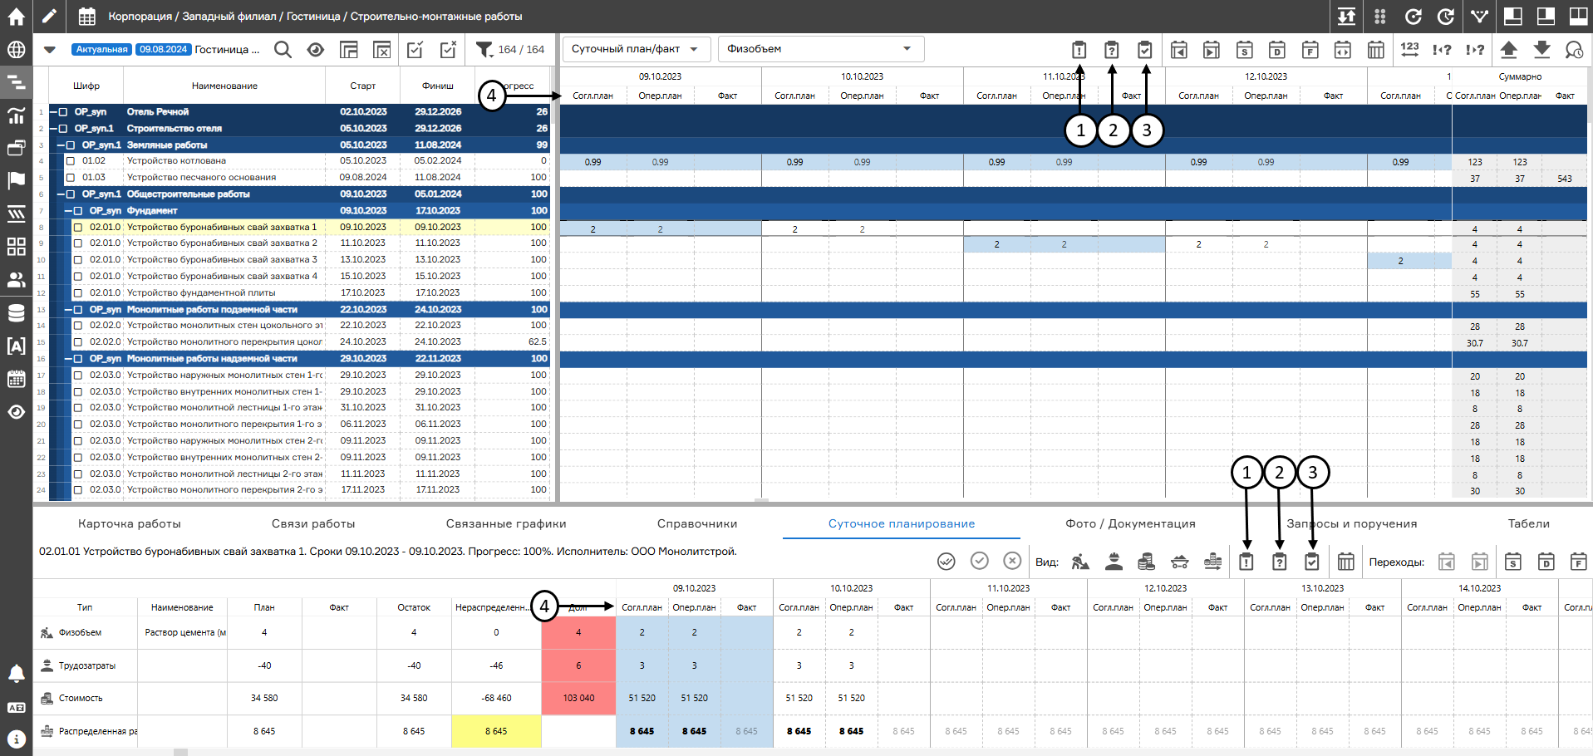This screenshot has height=756, width=1593.
Task: Check the box for Устройство буронабивных свай захватка 1
Action: (78, 227)
